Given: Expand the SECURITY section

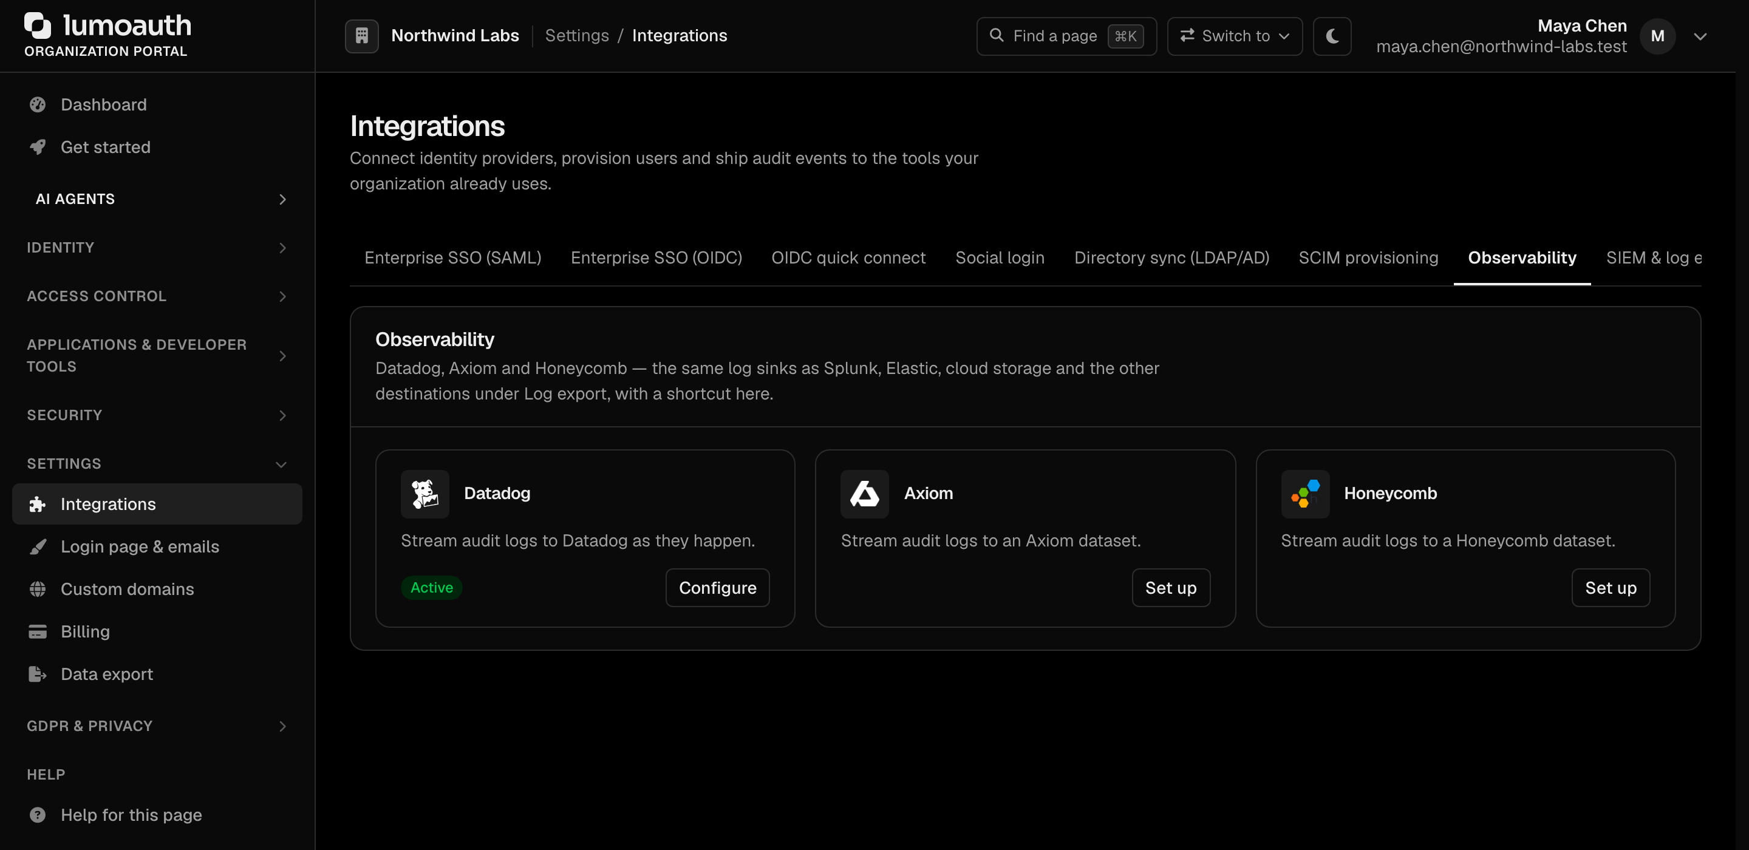Looking at the screenshot, I should click(x=157, y=415).
